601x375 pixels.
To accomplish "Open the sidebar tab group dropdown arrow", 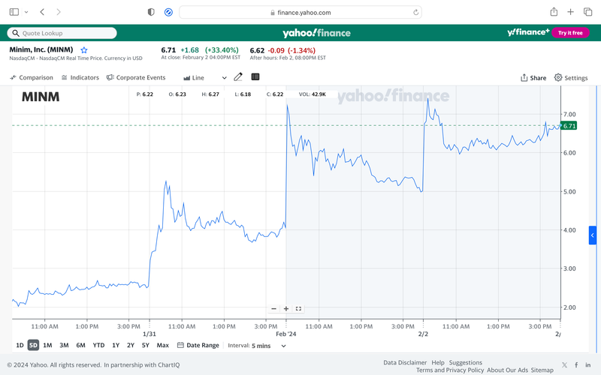I will [26, 12].
